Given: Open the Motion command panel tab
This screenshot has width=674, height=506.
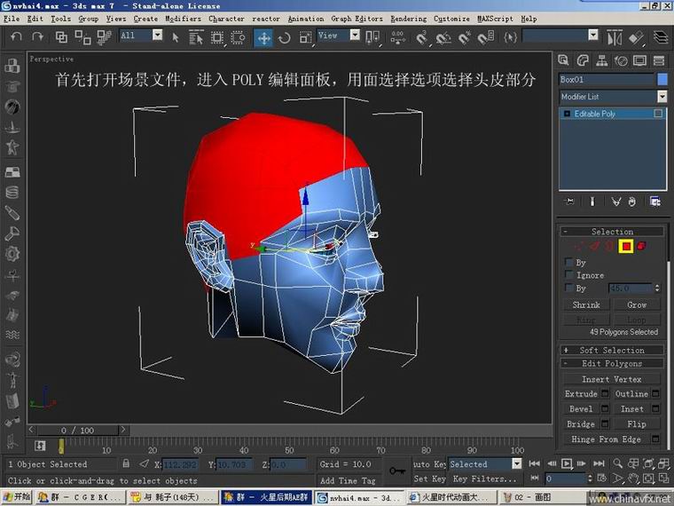Looking at the screenshot, I should coord(621,60).
